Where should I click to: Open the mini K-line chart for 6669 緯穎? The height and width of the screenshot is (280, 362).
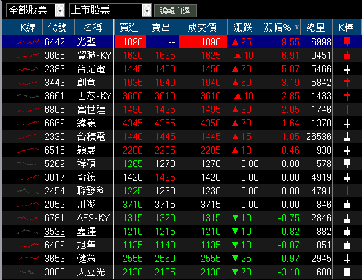click(x=28, y=123)
